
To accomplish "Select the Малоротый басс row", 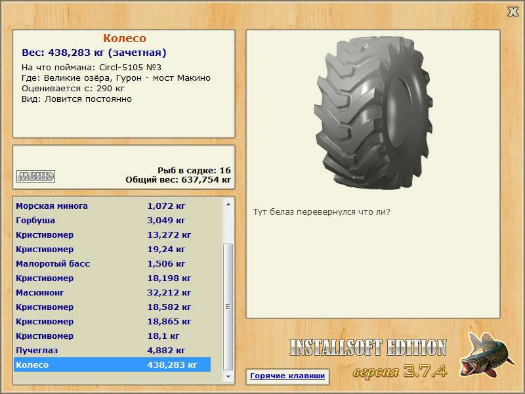I will click(x=112, y=264).
